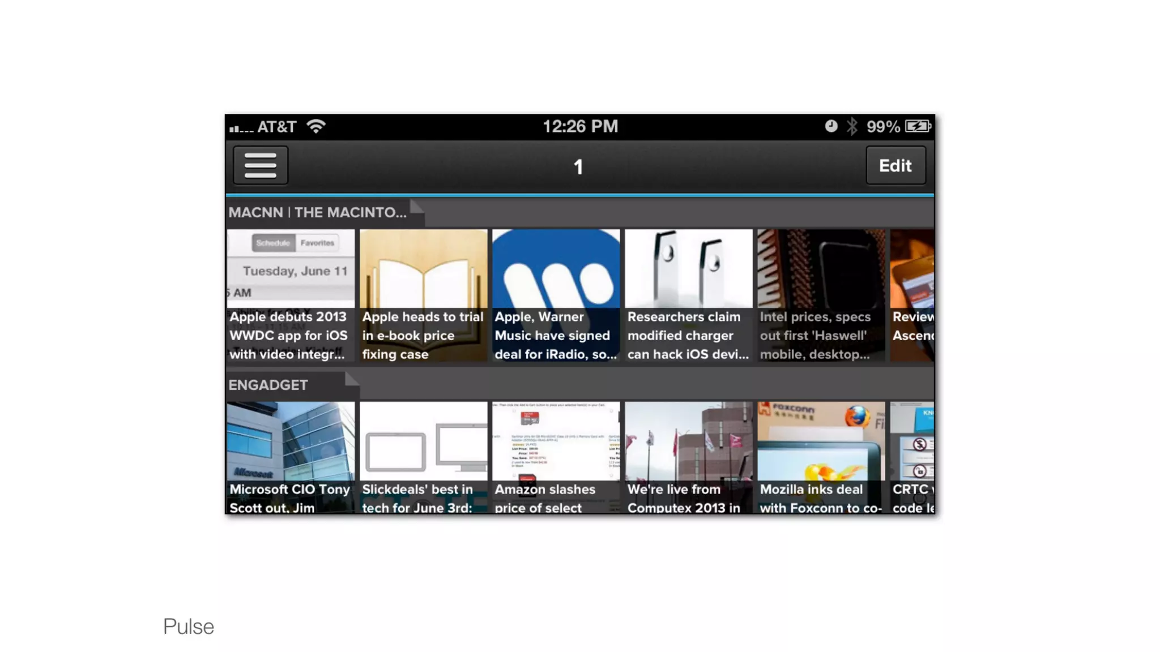Open Slickdeals' best in tech story
Screen dimensions: 1160x652
coord(423,457)
